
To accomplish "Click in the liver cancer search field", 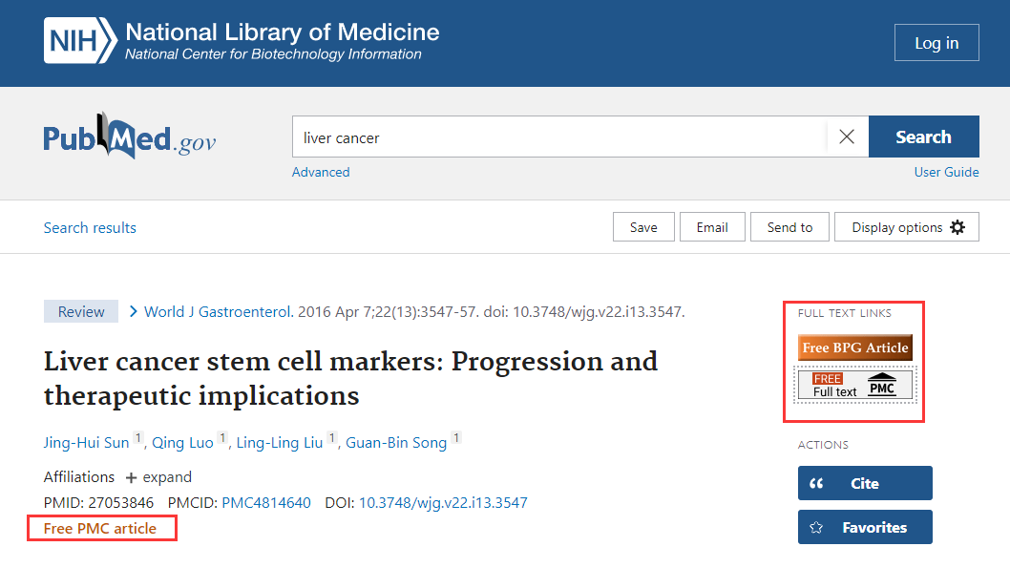I will point(558,137).
